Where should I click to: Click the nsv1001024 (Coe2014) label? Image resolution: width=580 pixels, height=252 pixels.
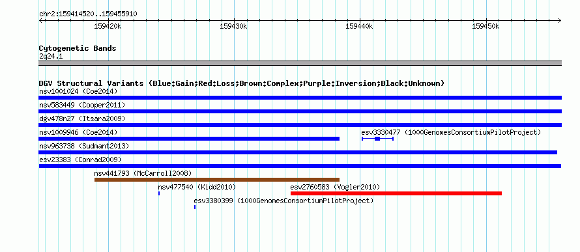coord(78,91)
